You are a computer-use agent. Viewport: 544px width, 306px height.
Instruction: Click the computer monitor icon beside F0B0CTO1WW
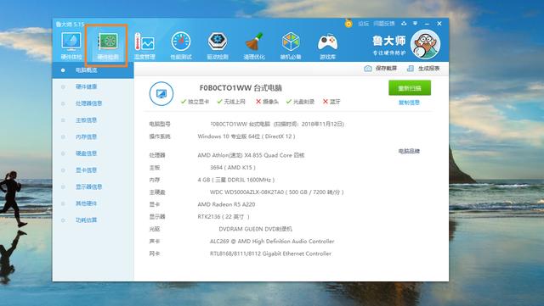coord(161,93)
